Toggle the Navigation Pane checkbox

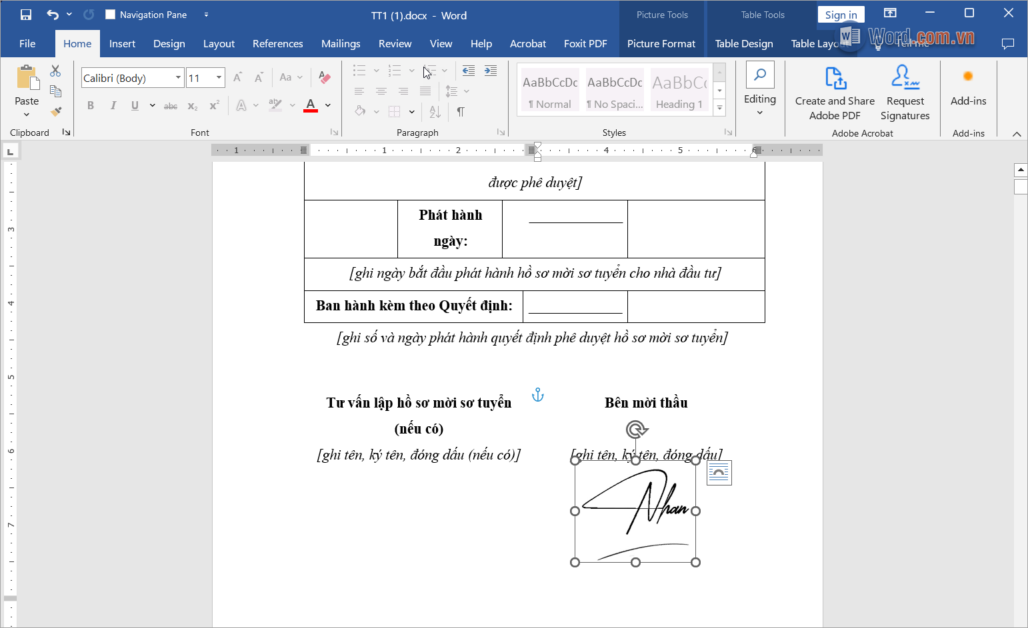(111, 15)
